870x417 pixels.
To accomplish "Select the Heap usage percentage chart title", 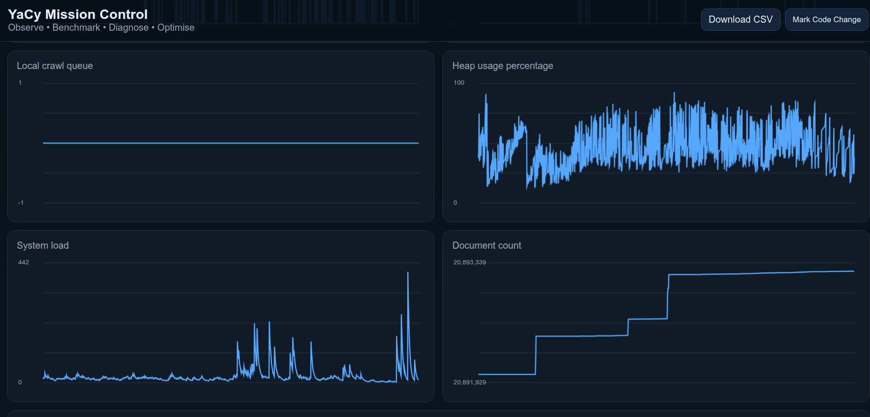I will click(502, 66).
